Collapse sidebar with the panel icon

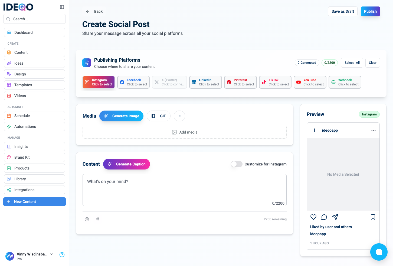pos(62,7)
